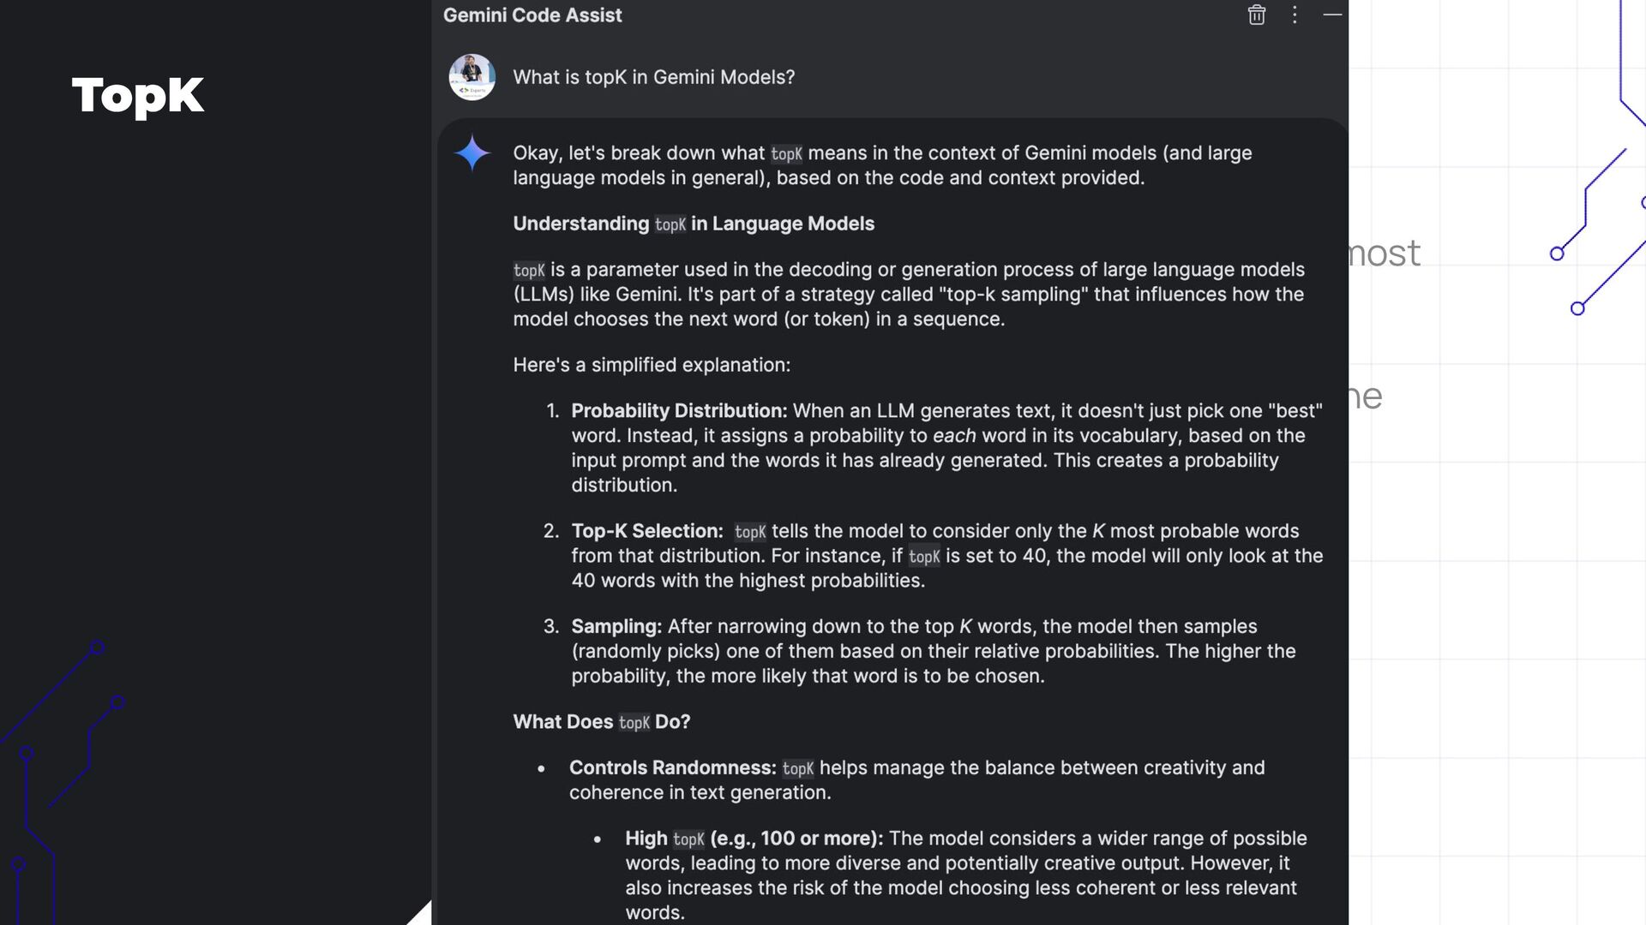Click 'Here's a simplified explanation:' text
Image resolution: width=1646 pixels, height=925 pixels.
pos(652,365)
